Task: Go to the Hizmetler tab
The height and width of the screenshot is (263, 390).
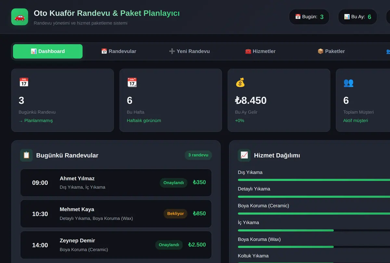Action: click(260, 51)
